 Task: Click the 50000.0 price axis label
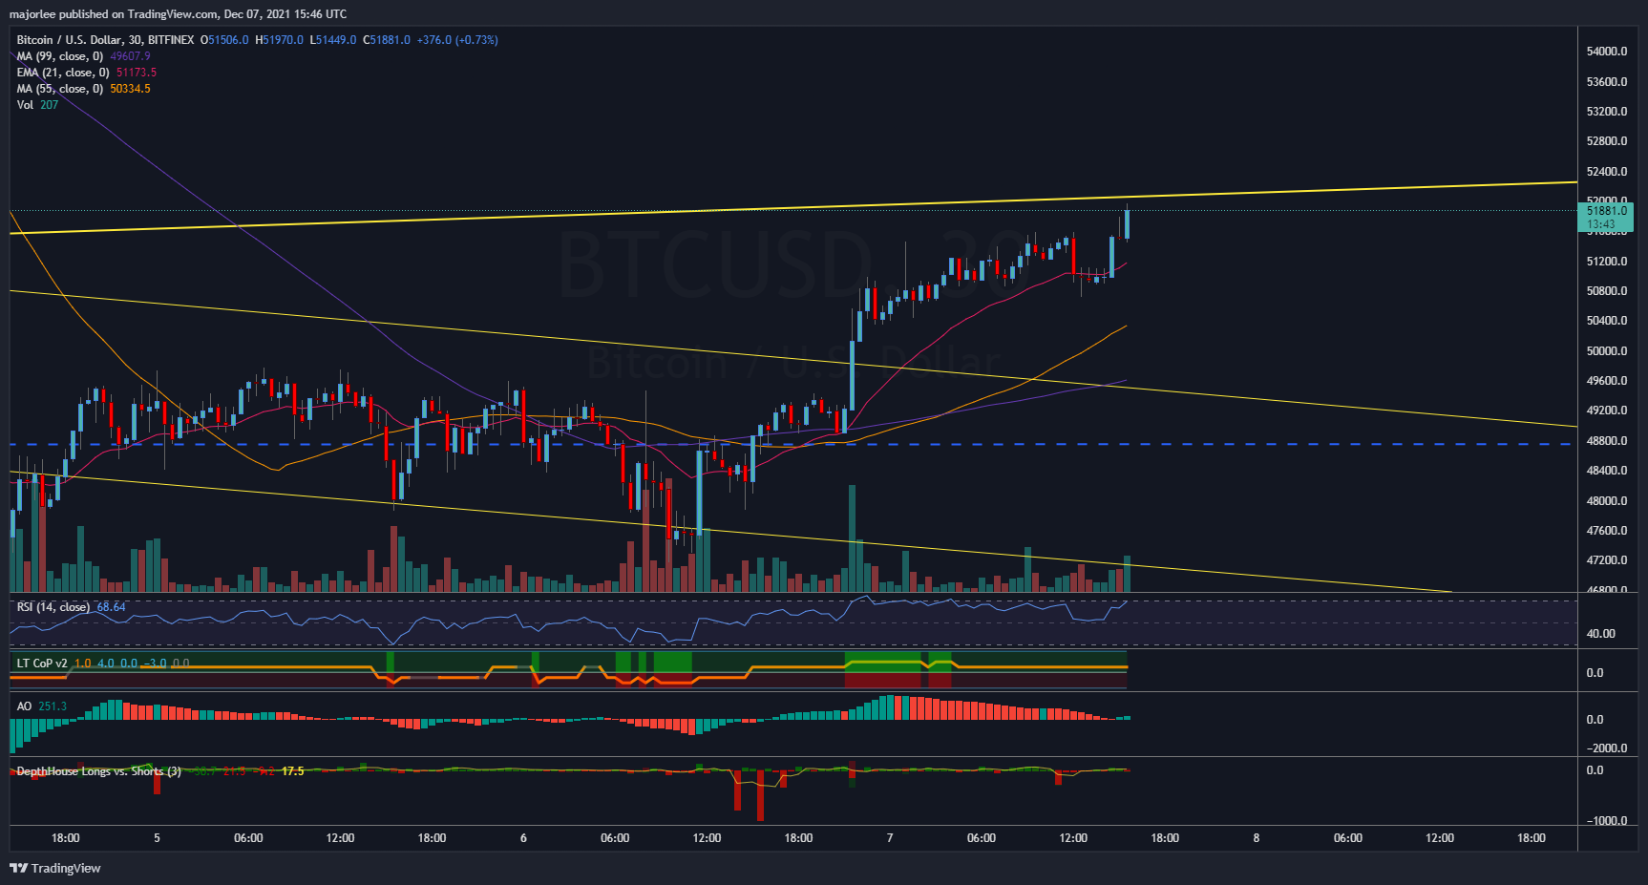[1607, 351]
